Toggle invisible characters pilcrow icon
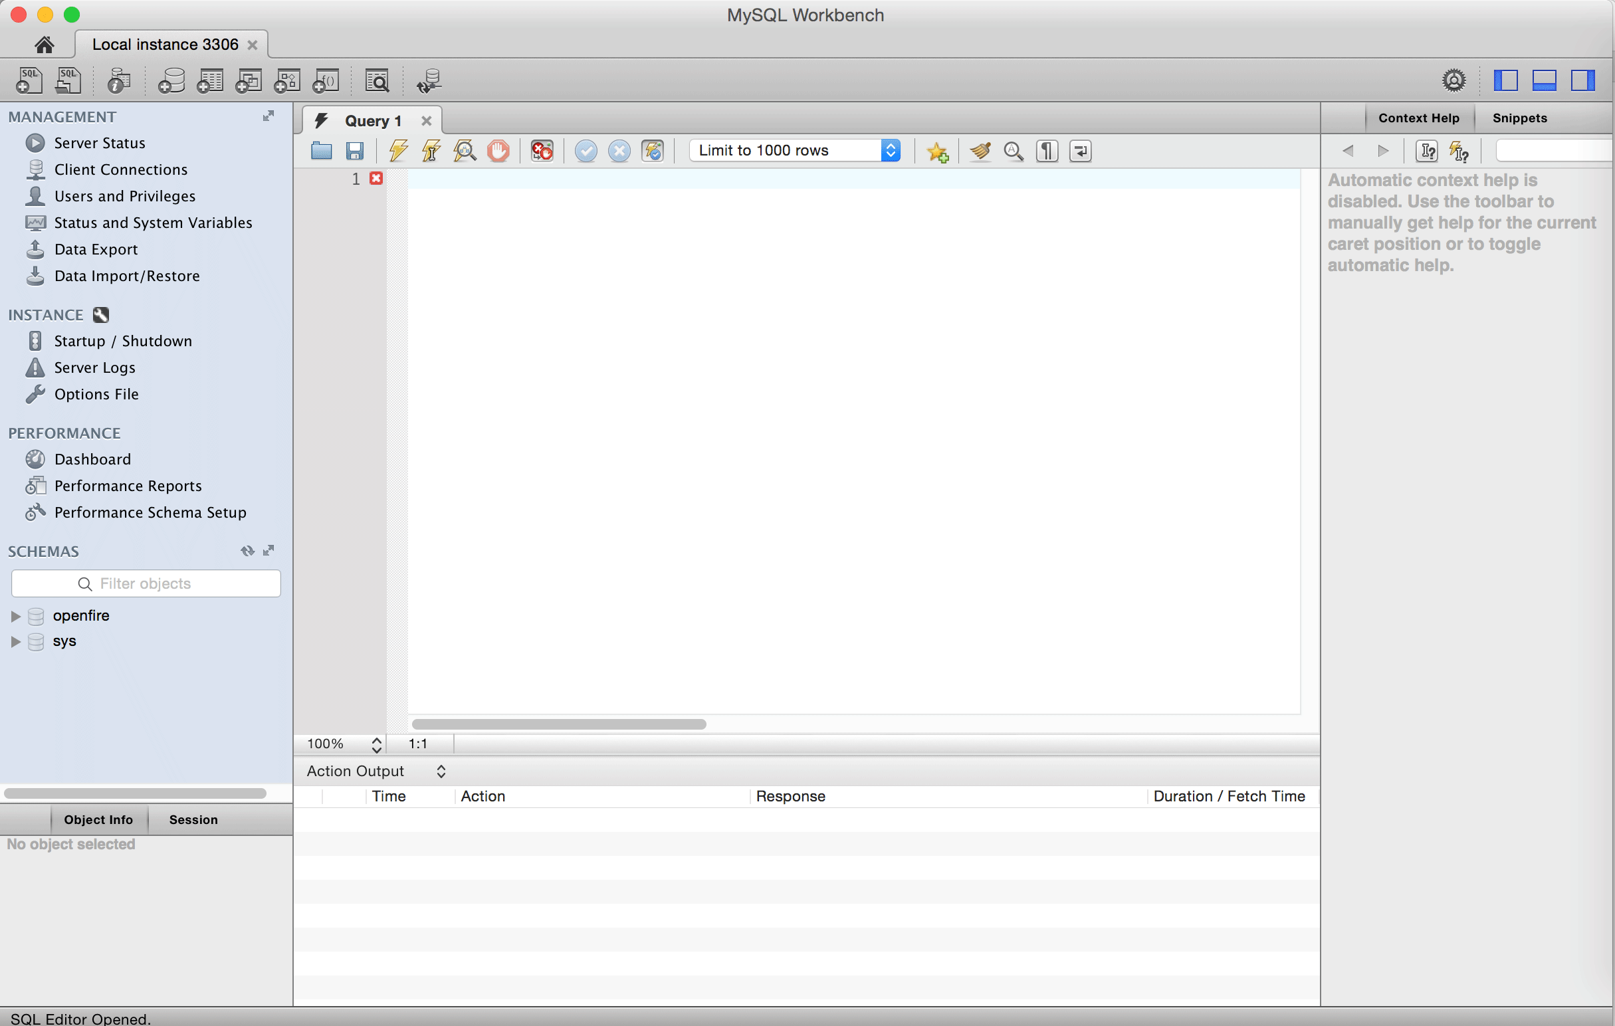Screen dimensions: 1615x1026 tap(1047, 151)
